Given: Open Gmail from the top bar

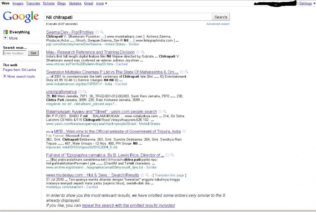Looking at the screenshot, I should [89, 3].
